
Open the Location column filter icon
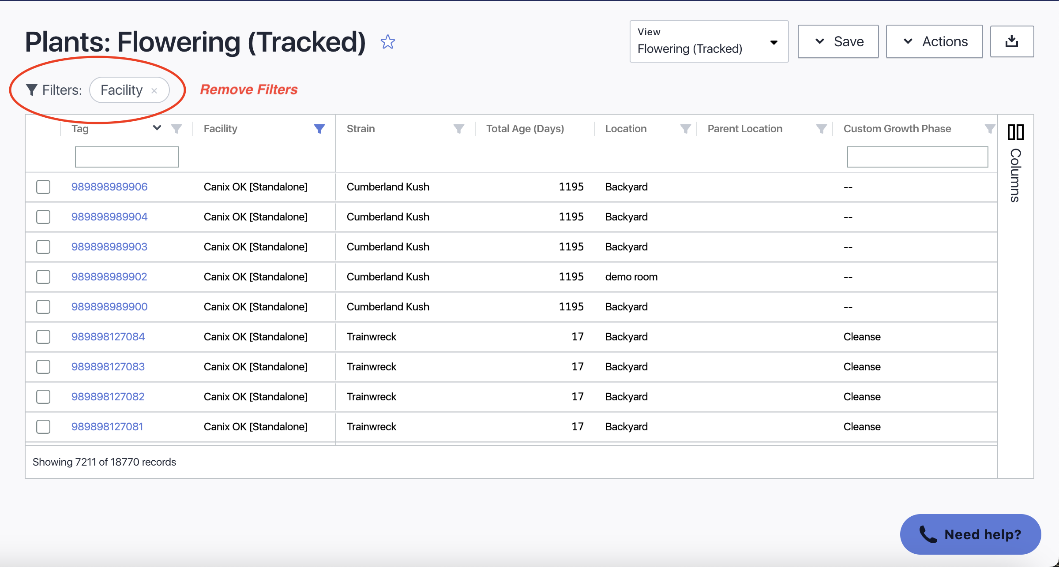685,129
